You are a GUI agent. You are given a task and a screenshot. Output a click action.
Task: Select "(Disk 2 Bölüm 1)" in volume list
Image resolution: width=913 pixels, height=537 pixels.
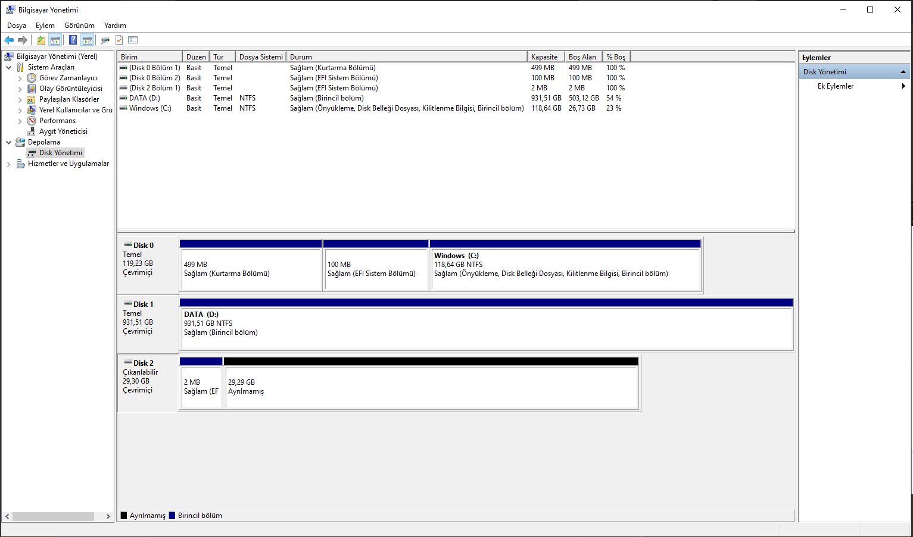pyautogui.click(x=155, y=88)
